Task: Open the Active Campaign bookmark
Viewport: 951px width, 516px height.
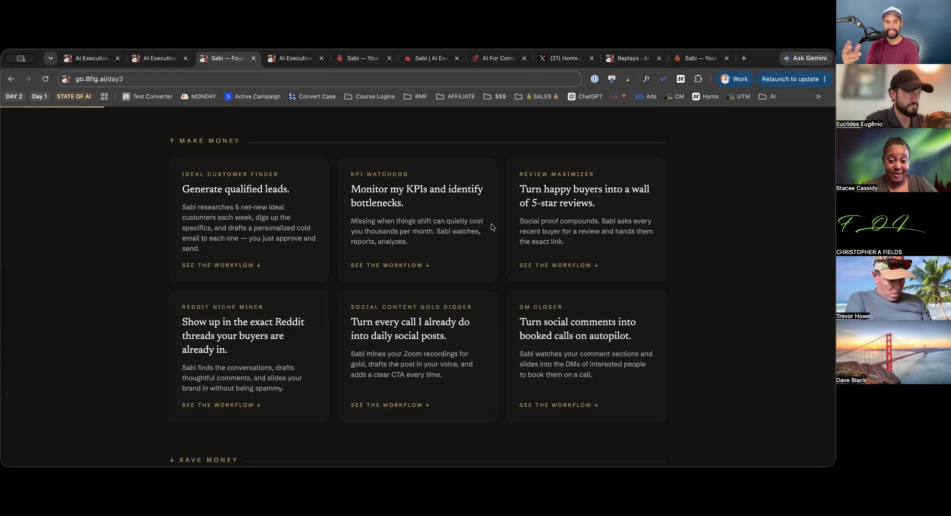Action: pos(253,97)
